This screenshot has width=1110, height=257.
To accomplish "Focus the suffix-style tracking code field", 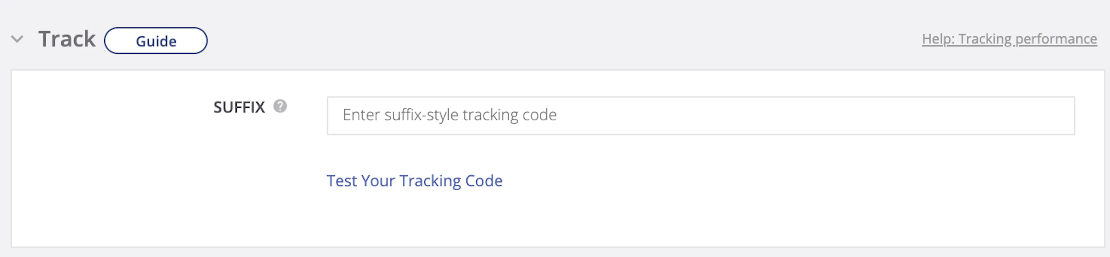I will [700, 116].
